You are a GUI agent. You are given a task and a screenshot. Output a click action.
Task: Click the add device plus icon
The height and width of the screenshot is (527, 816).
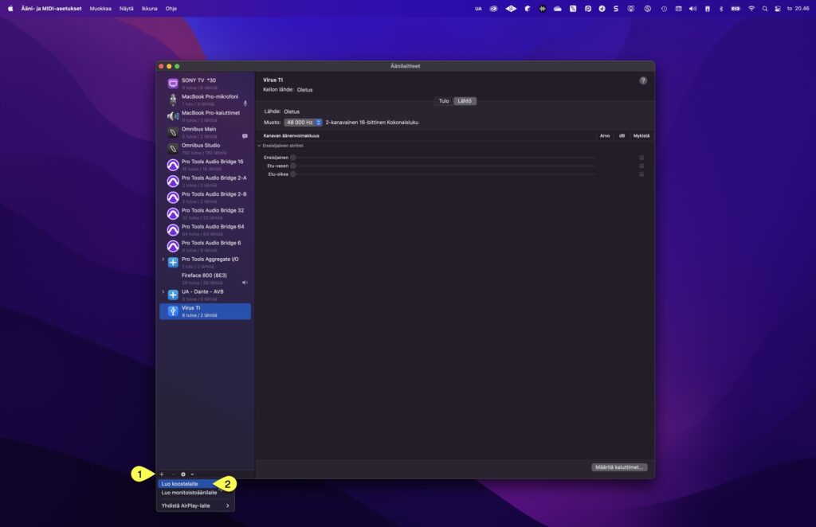click(x=162, y=474)
